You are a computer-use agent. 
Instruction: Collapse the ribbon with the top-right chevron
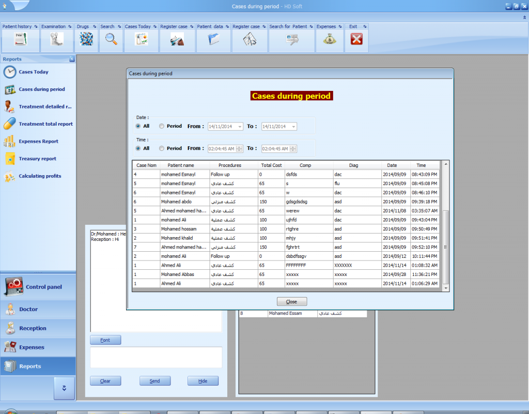pyautogui.click(x=524, y=17)
